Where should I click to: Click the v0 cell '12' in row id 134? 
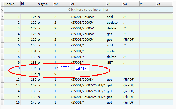pos(62,68)
